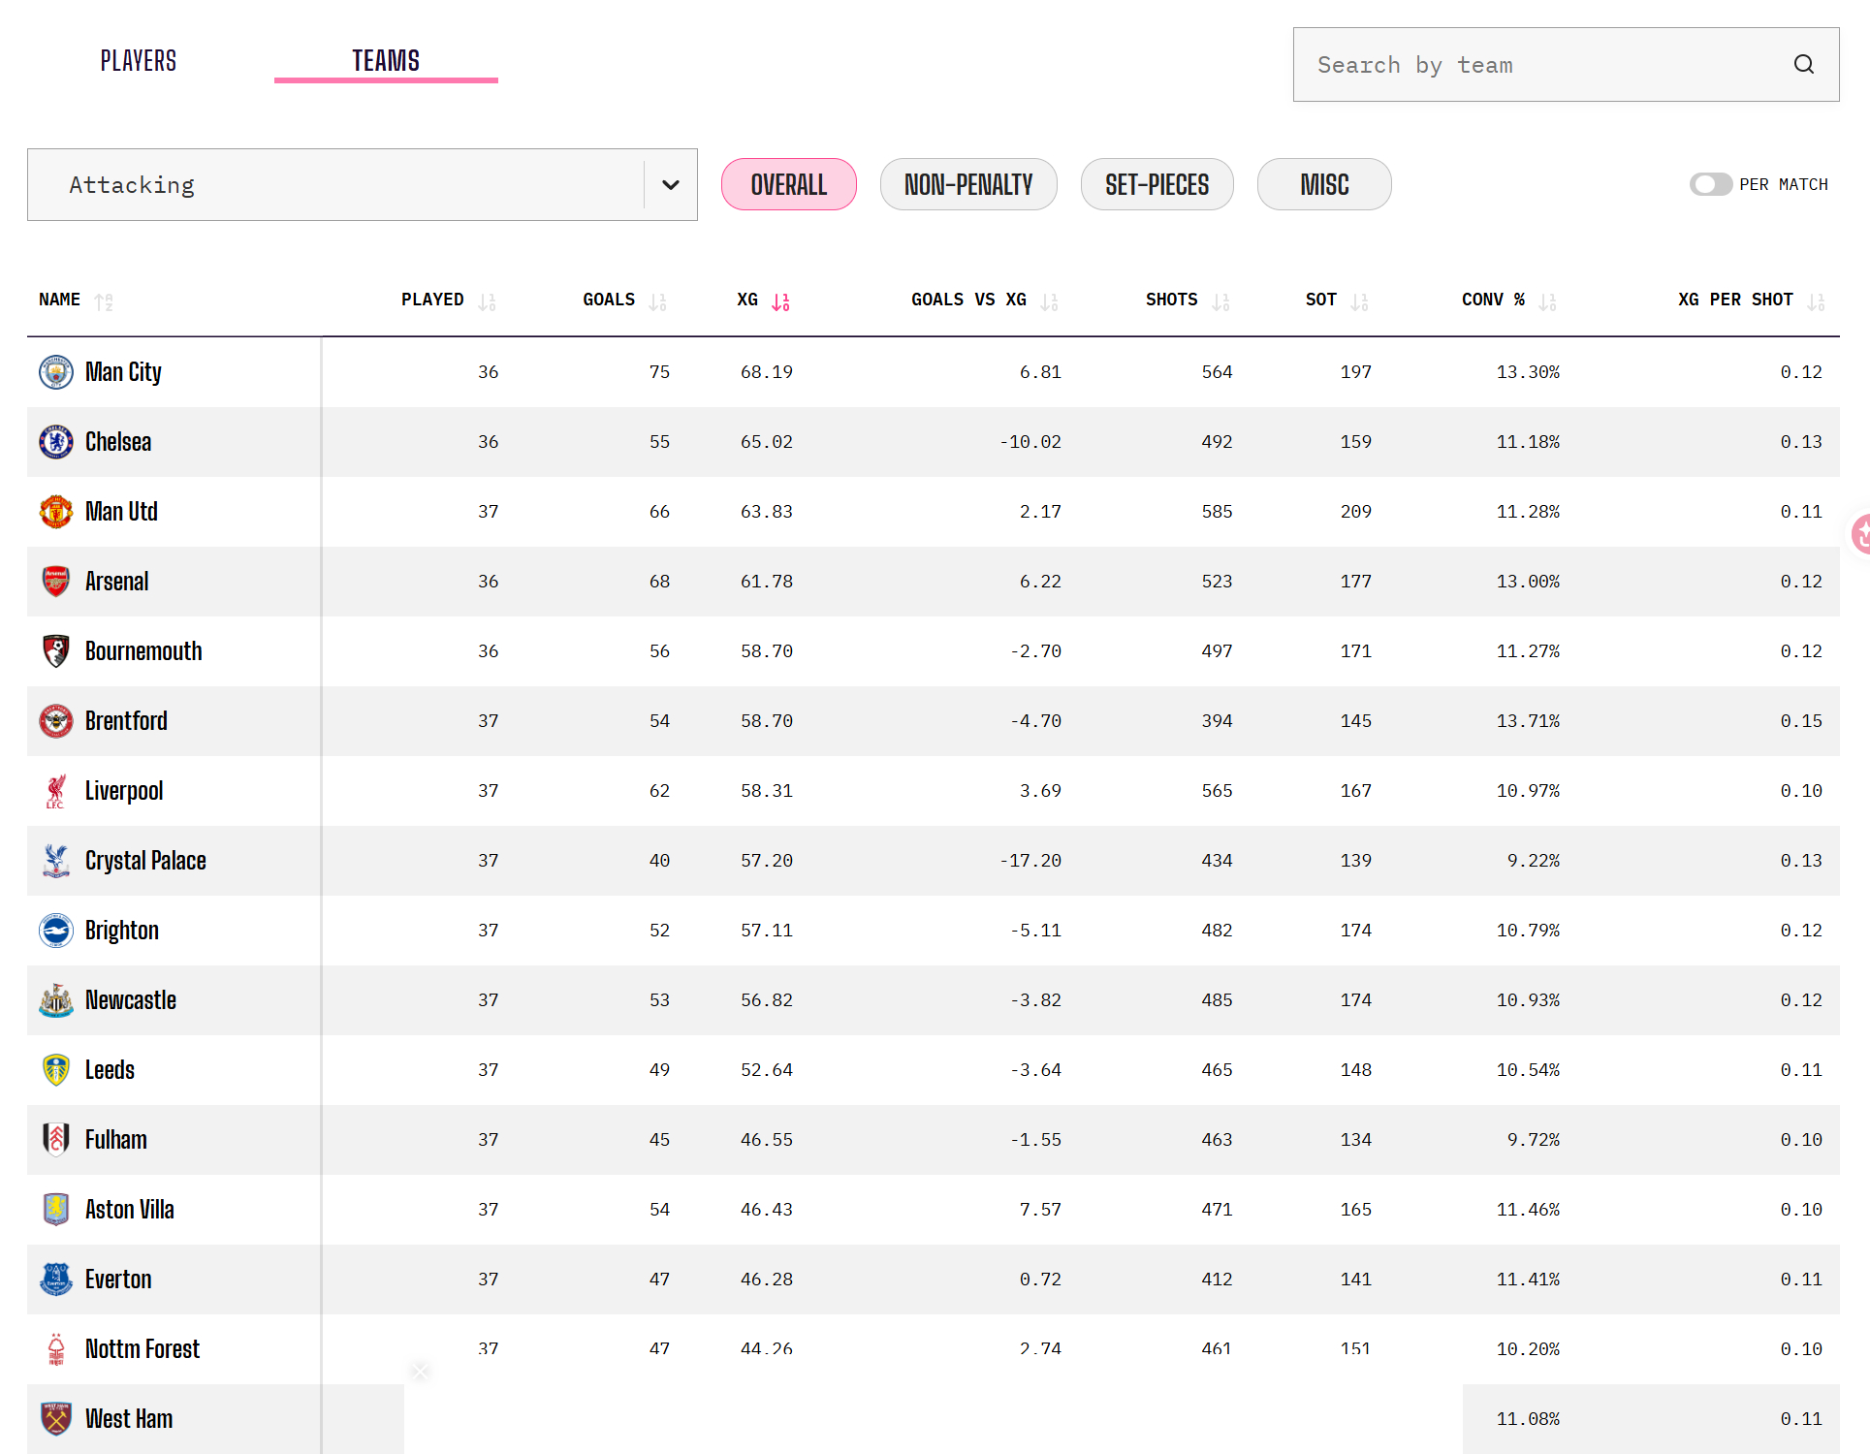Click the Liverpool crest
The image size is (1870, 1454).
(x=56, y=791)
